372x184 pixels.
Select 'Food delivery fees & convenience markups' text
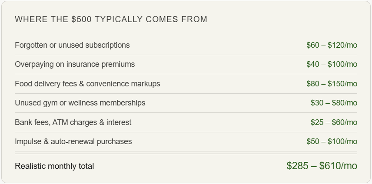click(x=87, y=84)
